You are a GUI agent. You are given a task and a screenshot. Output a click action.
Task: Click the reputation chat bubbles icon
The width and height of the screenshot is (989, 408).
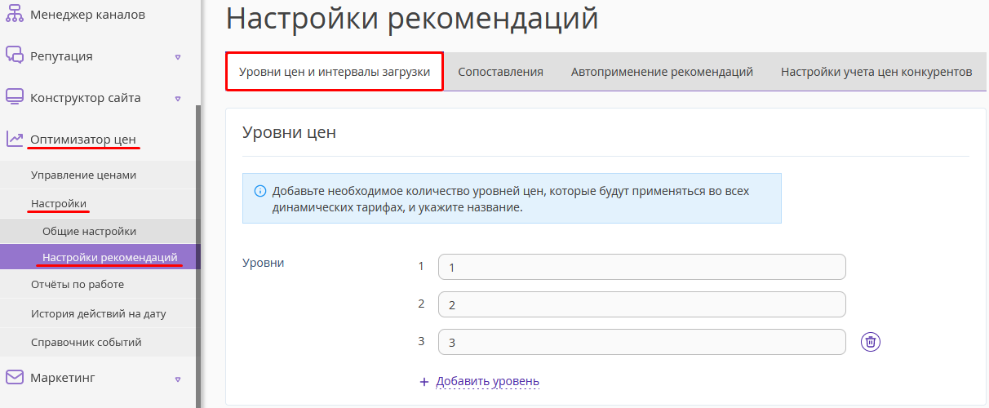coord(14,55)
